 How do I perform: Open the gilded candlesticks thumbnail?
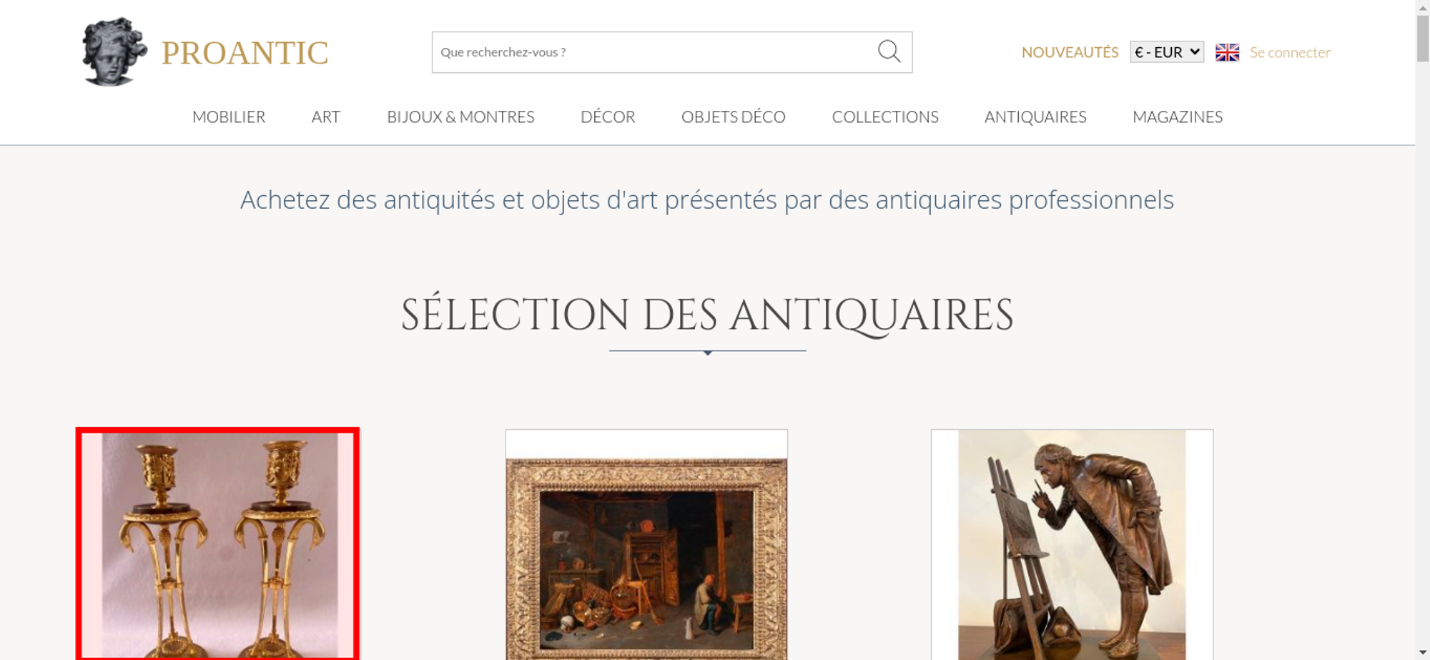click(218, 544)
